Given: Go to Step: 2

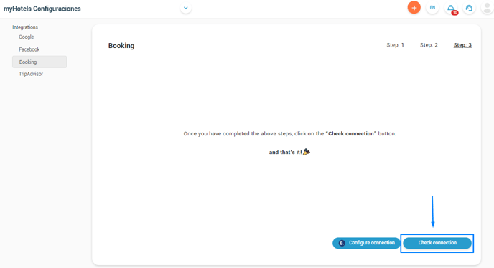Looking at the screenshot, I should click(x=429, y=45).
